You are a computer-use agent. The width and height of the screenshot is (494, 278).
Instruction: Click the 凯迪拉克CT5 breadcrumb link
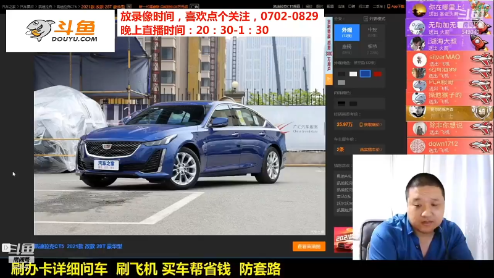pyautogui.click(x=67, y=7)
